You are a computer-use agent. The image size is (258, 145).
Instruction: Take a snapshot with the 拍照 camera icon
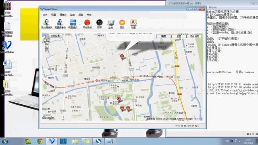[x=100, y=24]
